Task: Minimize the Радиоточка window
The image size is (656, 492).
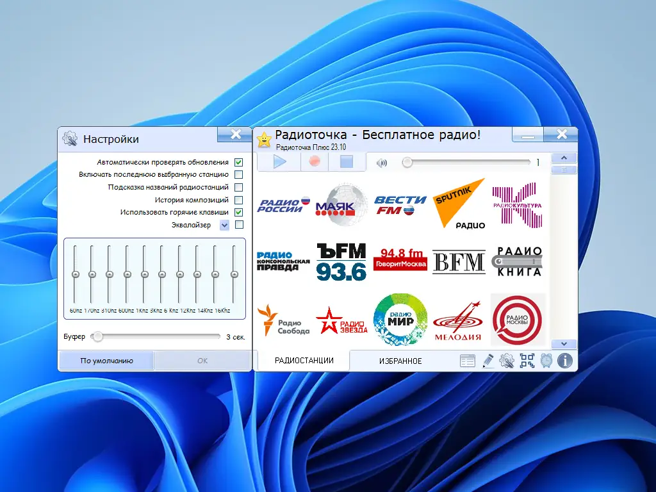Action: point(528,135)
